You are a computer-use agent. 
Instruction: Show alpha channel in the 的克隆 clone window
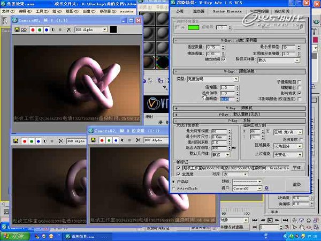tap(123, 140)
